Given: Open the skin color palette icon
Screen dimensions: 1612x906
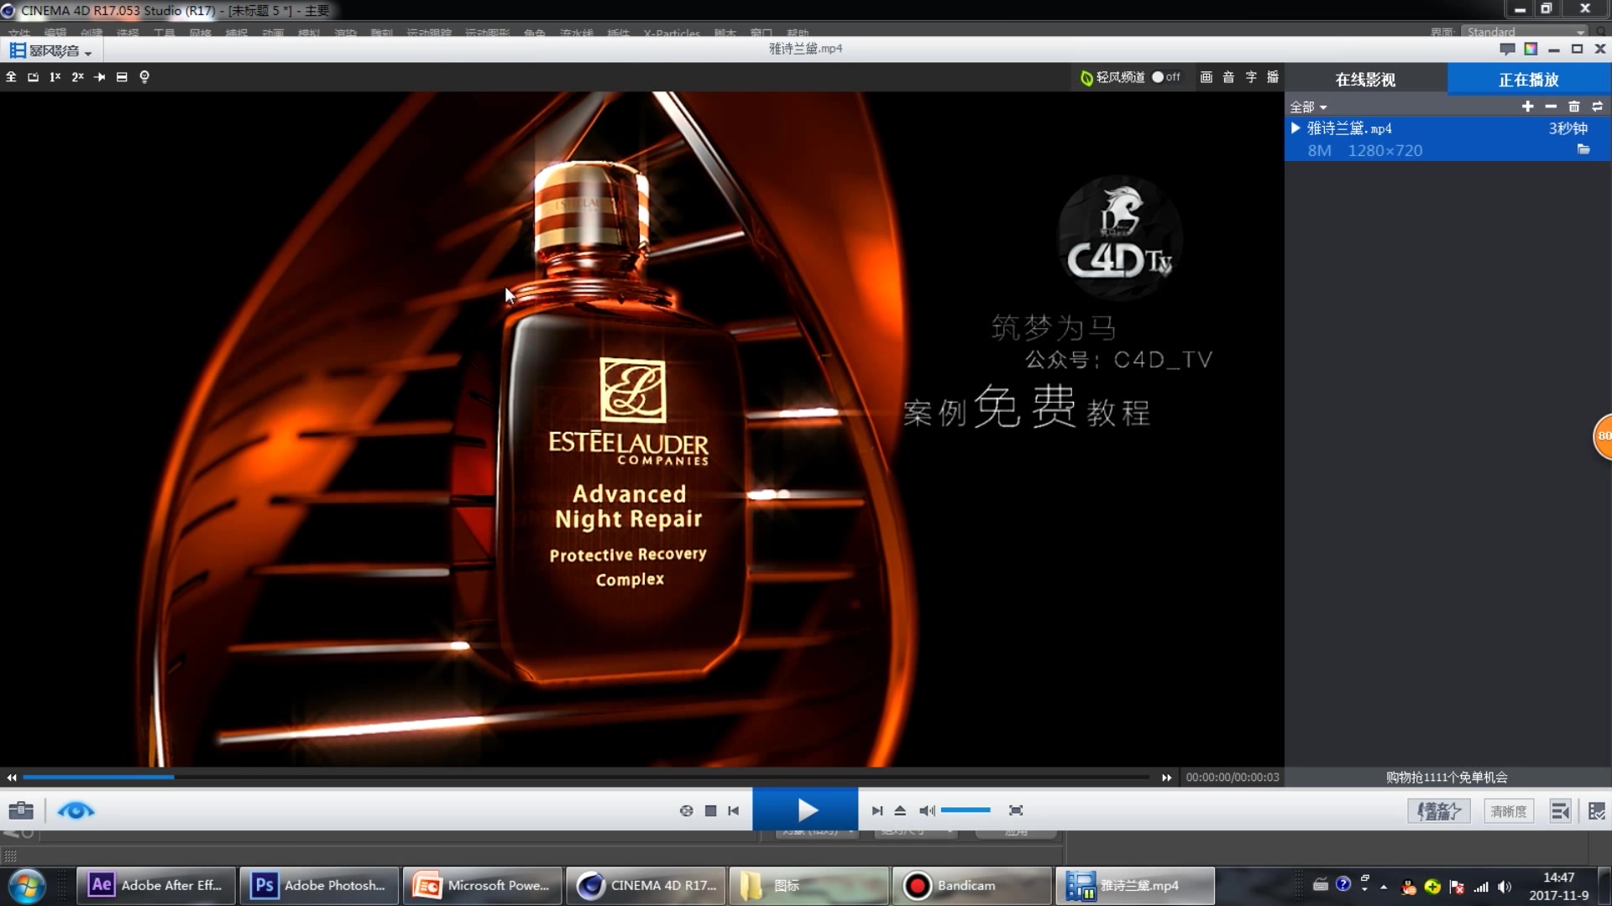Looking at the screenshot, I should (1531, 49).
